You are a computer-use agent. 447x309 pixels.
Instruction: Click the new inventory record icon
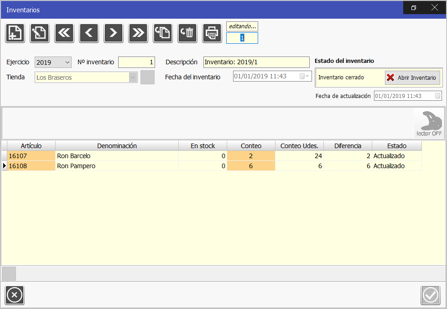tap(15, 33)
